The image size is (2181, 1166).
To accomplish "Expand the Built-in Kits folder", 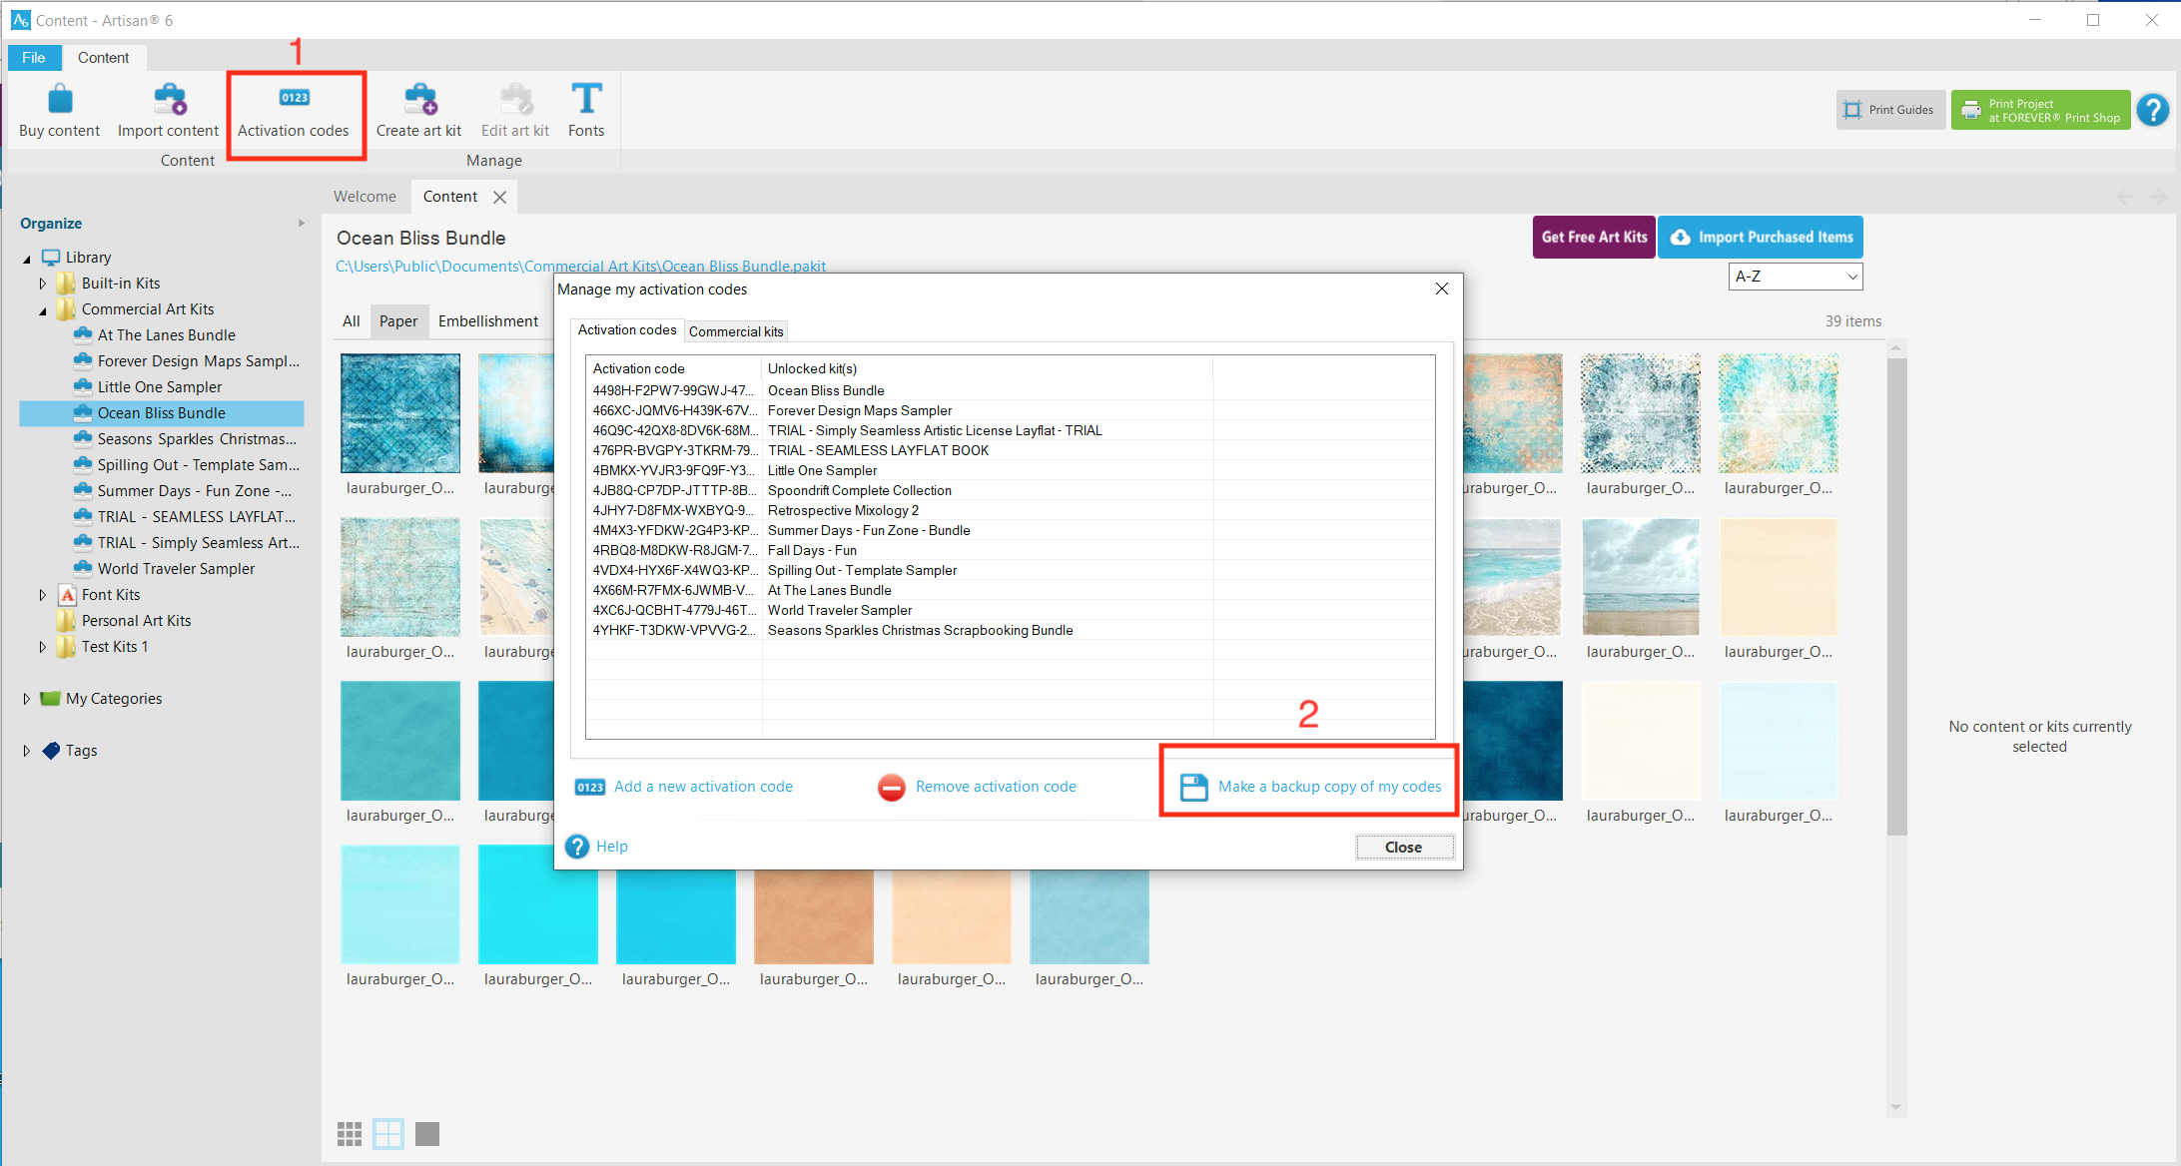I will (x=43, y=284).
